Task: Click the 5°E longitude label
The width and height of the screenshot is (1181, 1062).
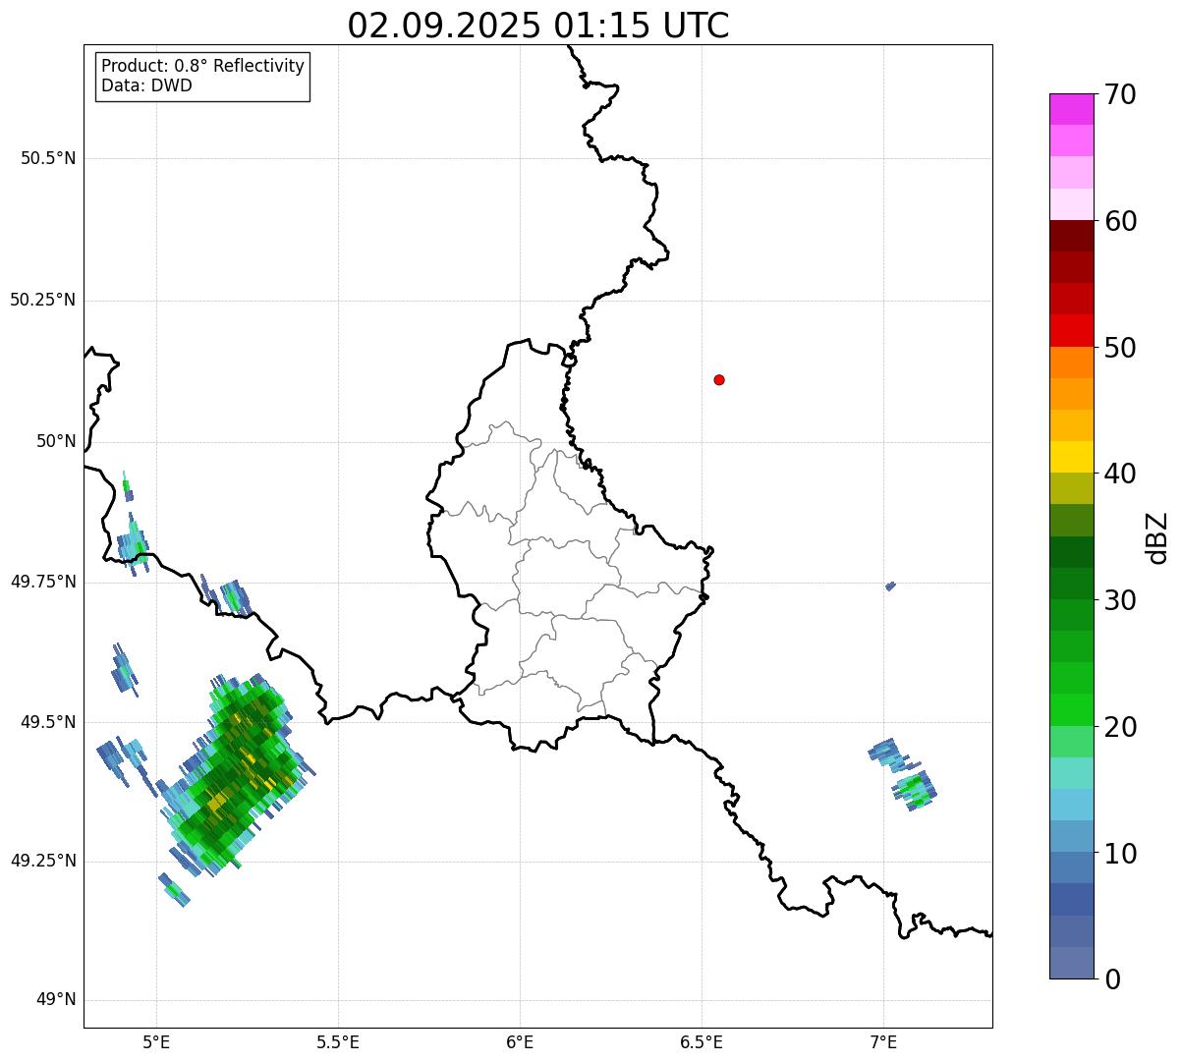Action: coord(156,1041)
